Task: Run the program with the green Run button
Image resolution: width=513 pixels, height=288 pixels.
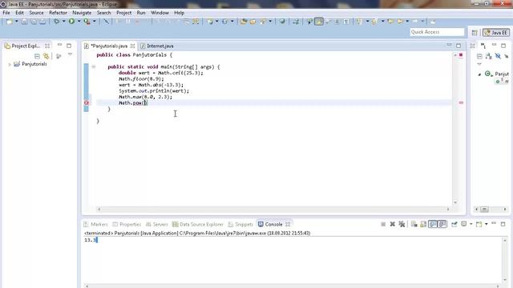Action: (x=71, y=22)
